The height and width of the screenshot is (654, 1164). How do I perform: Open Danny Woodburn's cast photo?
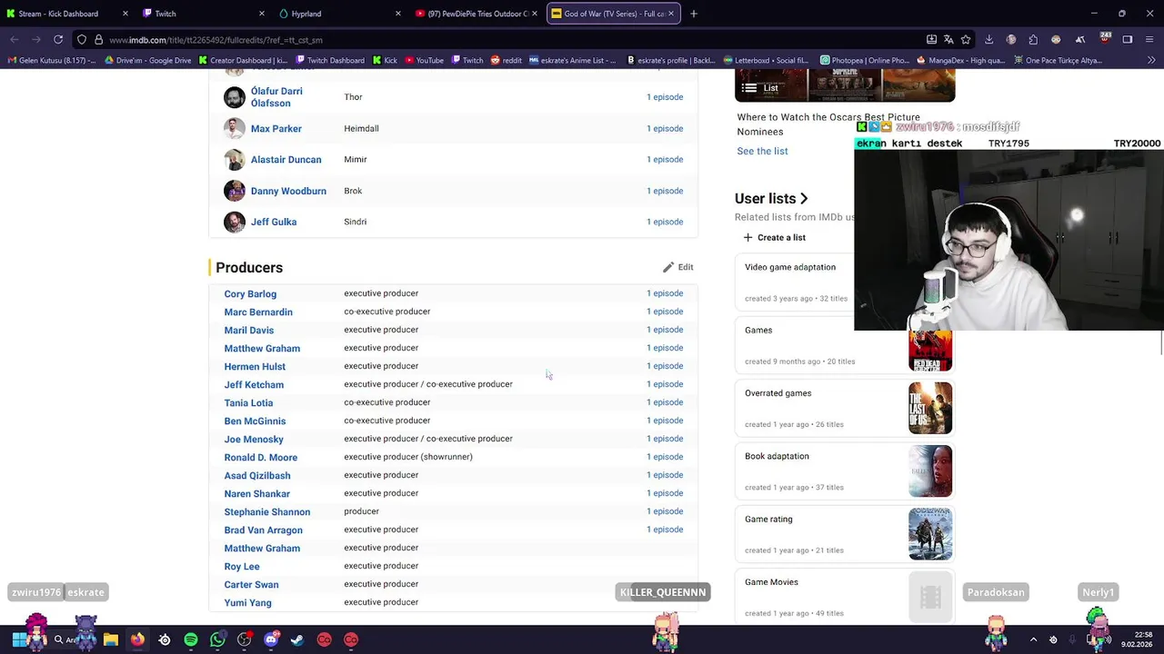click(235, 191)
